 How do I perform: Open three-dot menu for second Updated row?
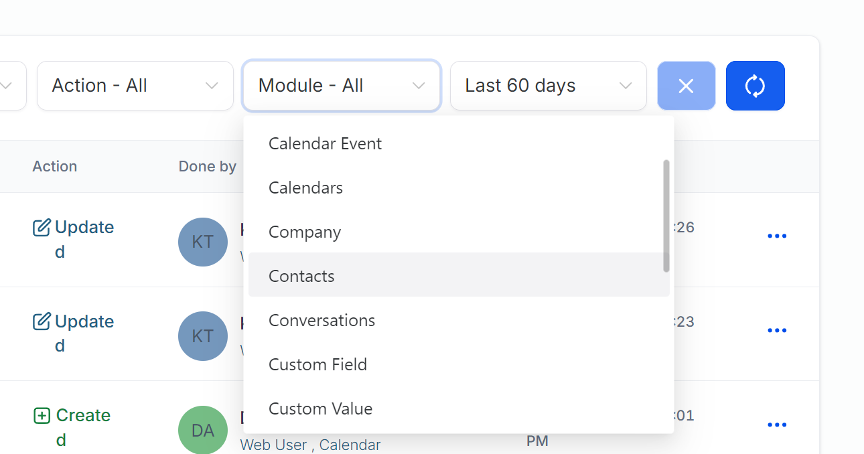click(777, 330)
